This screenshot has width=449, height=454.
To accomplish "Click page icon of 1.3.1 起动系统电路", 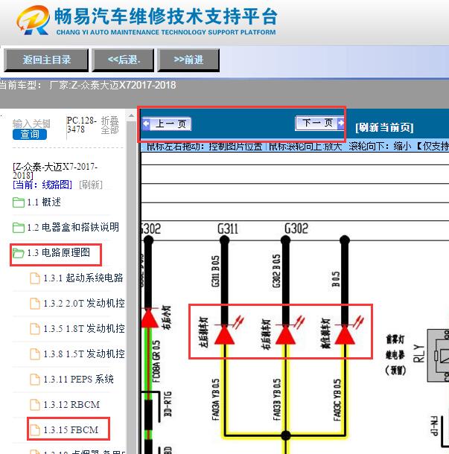I will point(35,278).
